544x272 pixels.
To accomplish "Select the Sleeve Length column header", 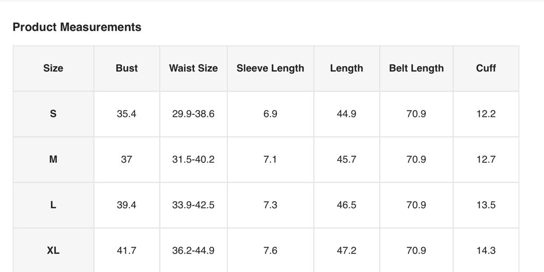I will 270,68.
